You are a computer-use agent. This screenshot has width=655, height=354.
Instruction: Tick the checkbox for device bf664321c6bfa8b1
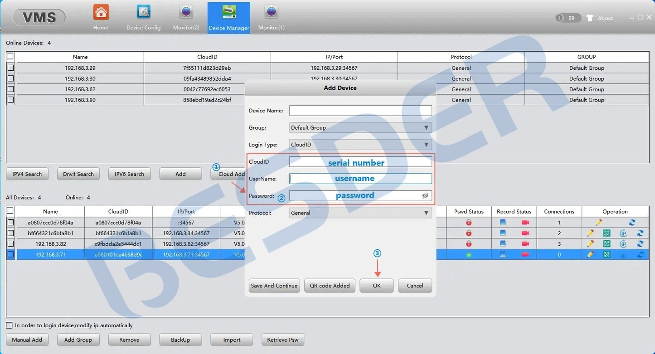10,233
